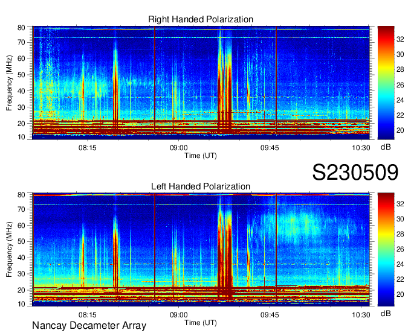Click the 09:45 tick label under top plot
The width and height of the screenshot is (411, 333).
(x=270, y=148)
